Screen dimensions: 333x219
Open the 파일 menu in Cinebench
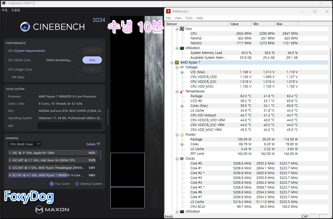point(5,10)
